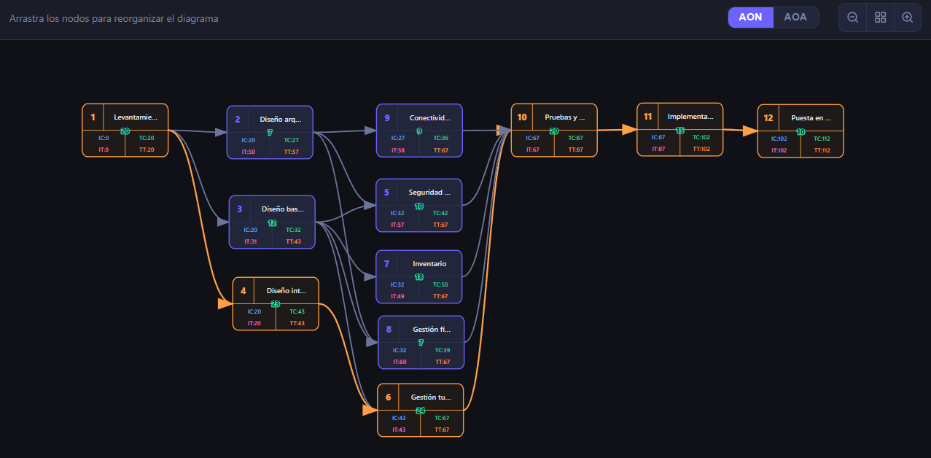This screenshot has width=931, height=458.
Task: Click IT:102 value in node 12
Action: click(x=779, y=151)
